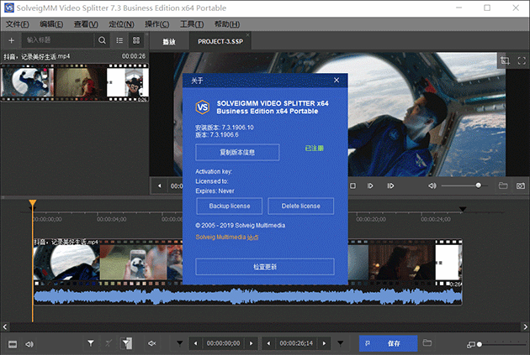Image resolution: width=530 pixels, height=355 pixels.
Task: Click the 复制版本信息 button
Action: [x=237, y=153]
